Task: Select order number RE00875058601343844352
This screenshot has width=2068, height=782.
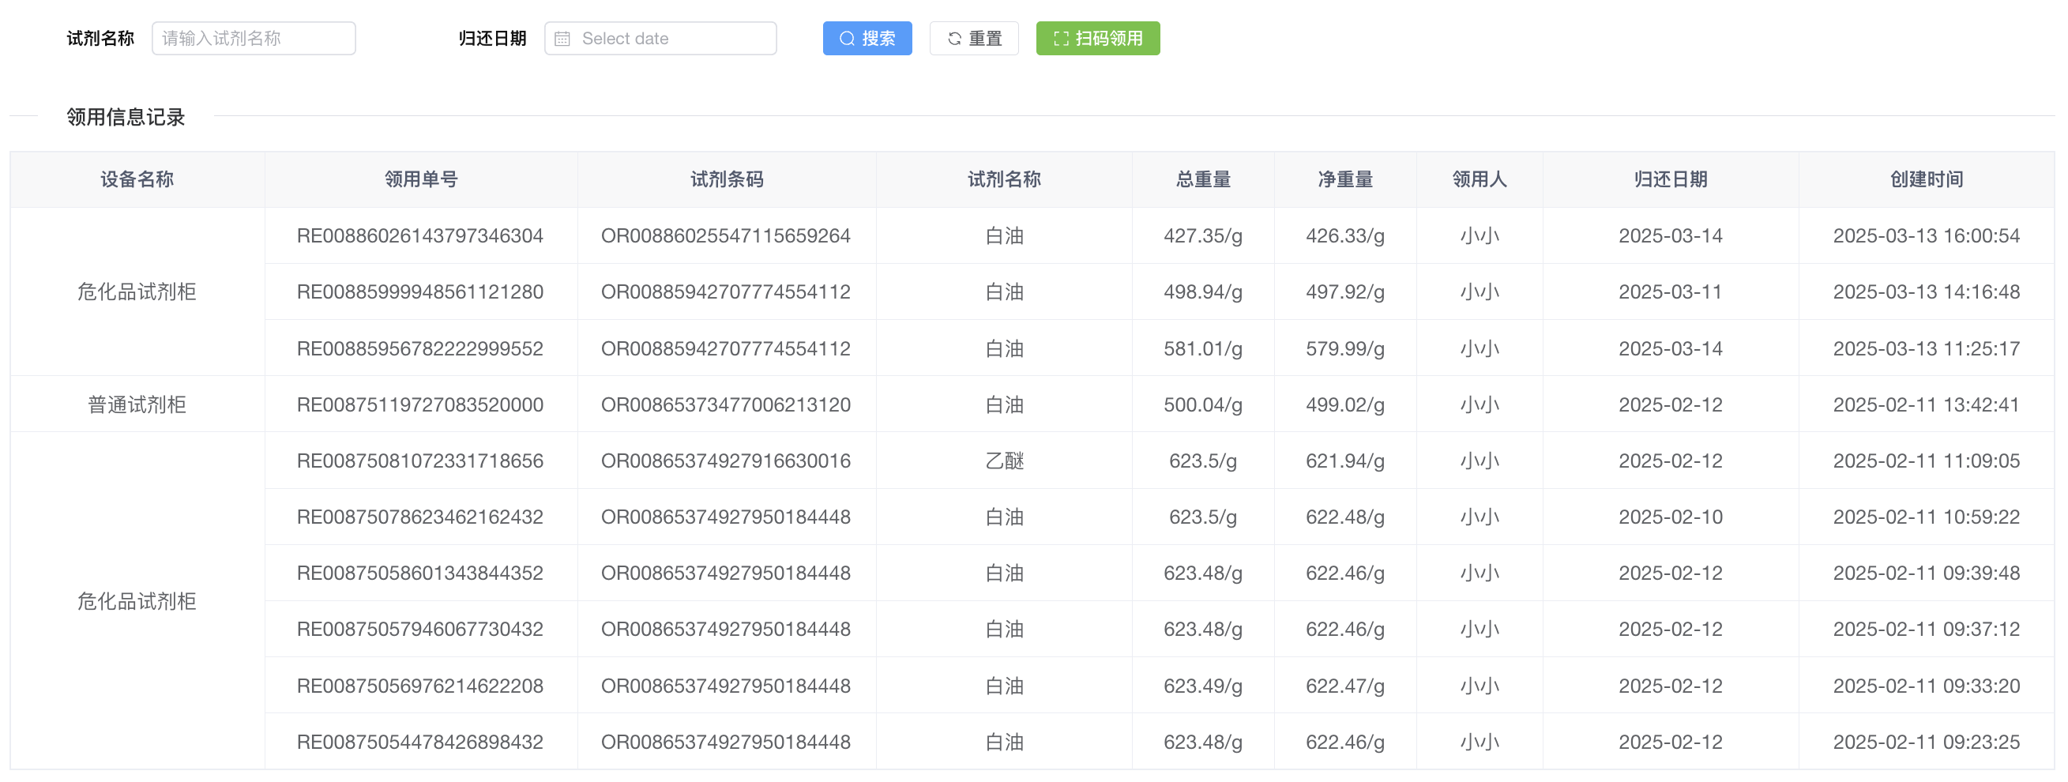Action: pos(420,573)
